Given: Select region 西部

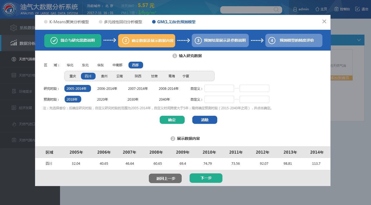Looking at the screenshot, I should (136, 65).
